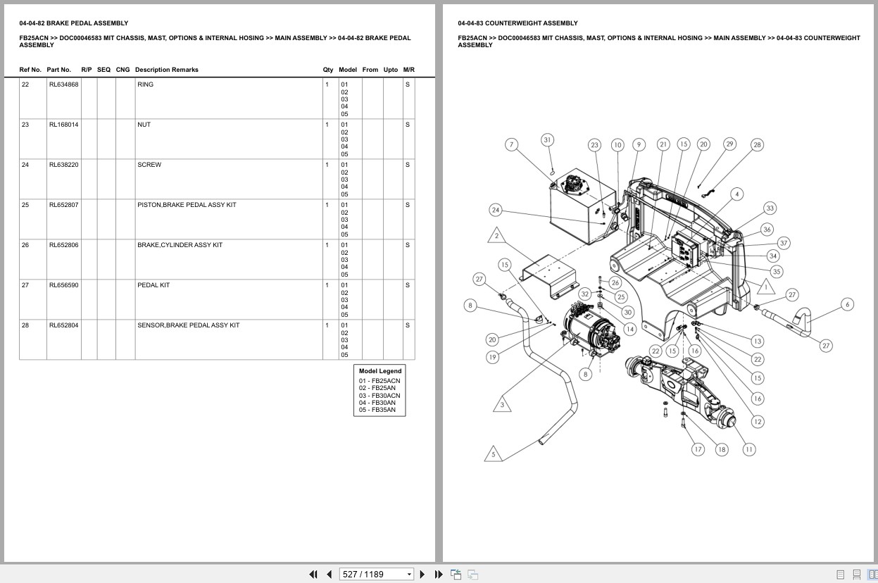Click the 04-04-83 COUNTERWEIGHT ASSEMBLY heading
Image resolution: width=878 pixels, height=583 pixels.
(518, 23)
